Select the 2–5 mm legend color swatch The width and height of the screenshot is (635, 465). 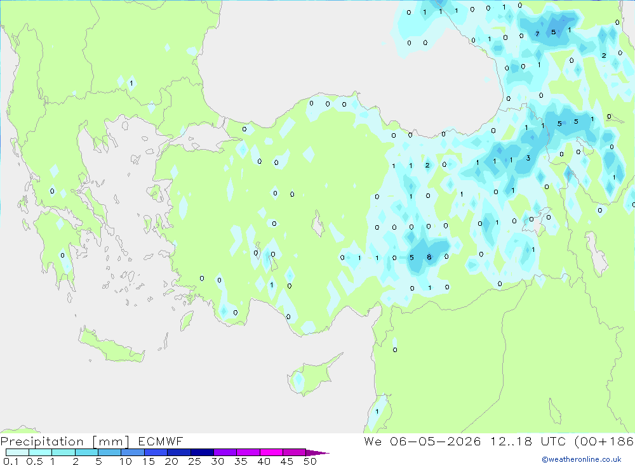click(x=86, y=452)
